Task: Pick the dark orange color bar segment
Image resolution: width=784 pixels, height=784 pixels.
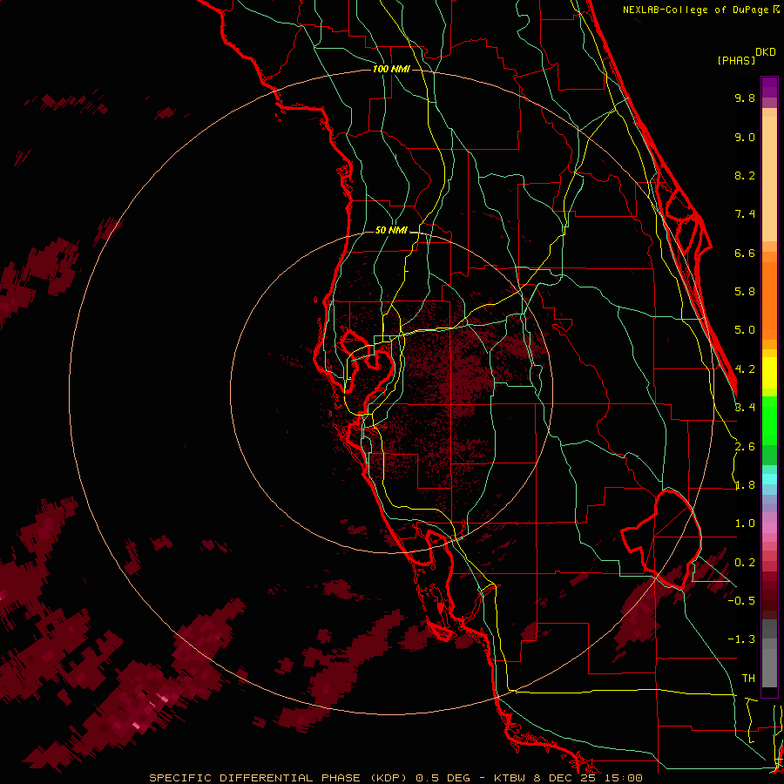Action: tap(769, 300)
